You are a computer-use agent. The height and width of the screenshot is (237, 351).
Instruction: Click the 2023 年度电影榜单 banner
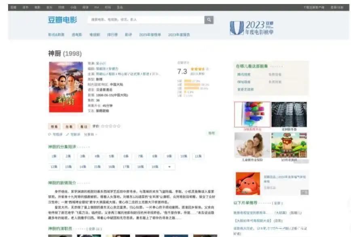[x=252, y=28]
